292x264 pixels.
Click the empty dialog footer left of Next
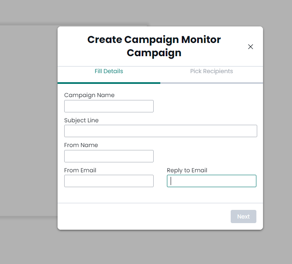click(x=144, y=216)
